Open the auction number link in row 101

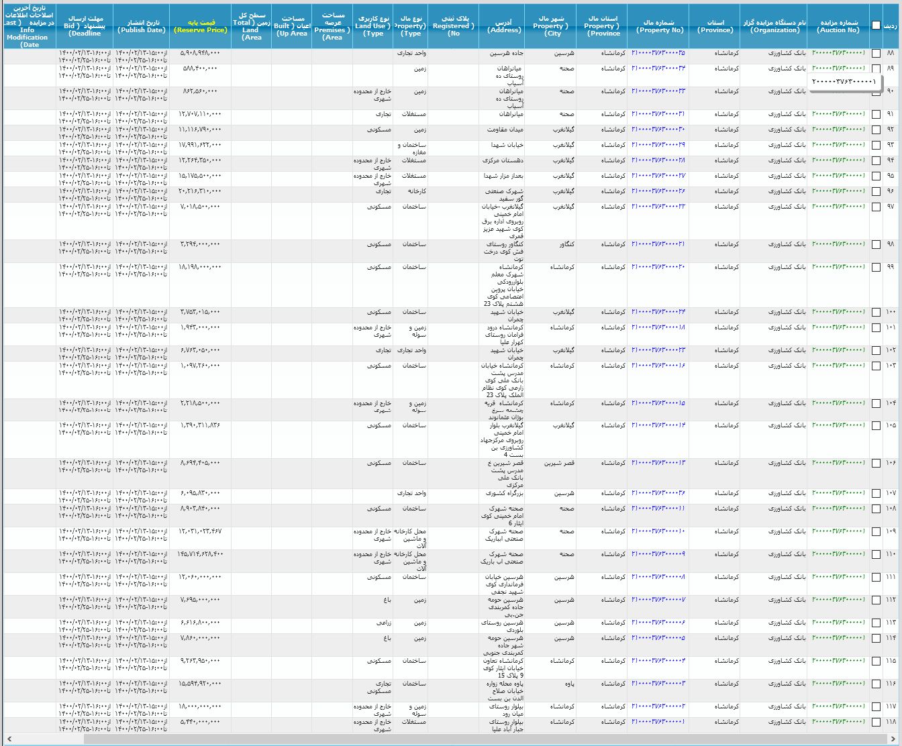click(838, 327)
